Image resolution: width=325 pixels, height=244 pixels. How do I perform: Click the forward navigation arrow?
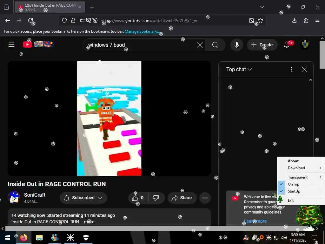[x=19, y=20]
